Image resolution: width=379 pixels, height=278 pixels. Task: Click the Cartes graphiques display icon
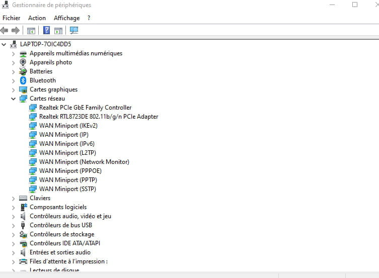[x=23, y=90]
